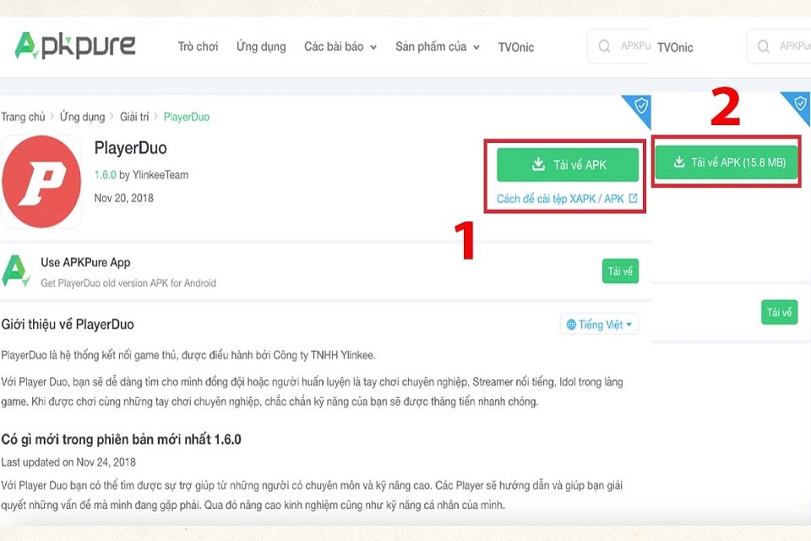Click the PlayerDuo app title
The image size is (811, 541).
[130, 148]
